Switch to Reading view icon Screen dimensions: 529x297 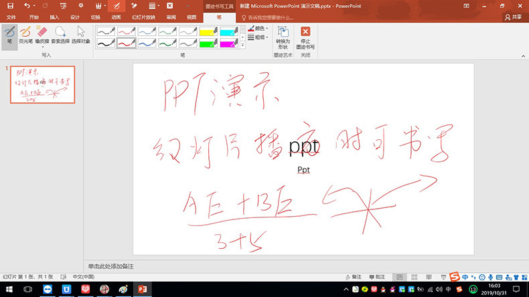429,277
